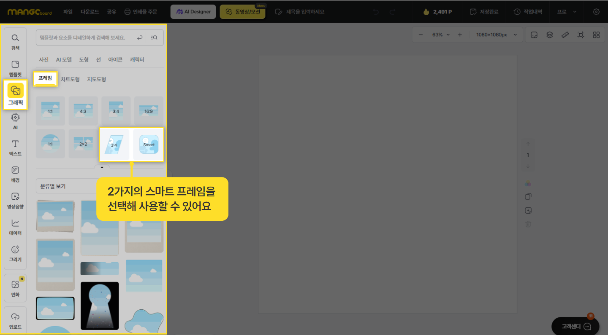Open the 템플릿 templates sidebar icon
The image size is (608, 335).
pyautogui.click(x=15, y=68)
